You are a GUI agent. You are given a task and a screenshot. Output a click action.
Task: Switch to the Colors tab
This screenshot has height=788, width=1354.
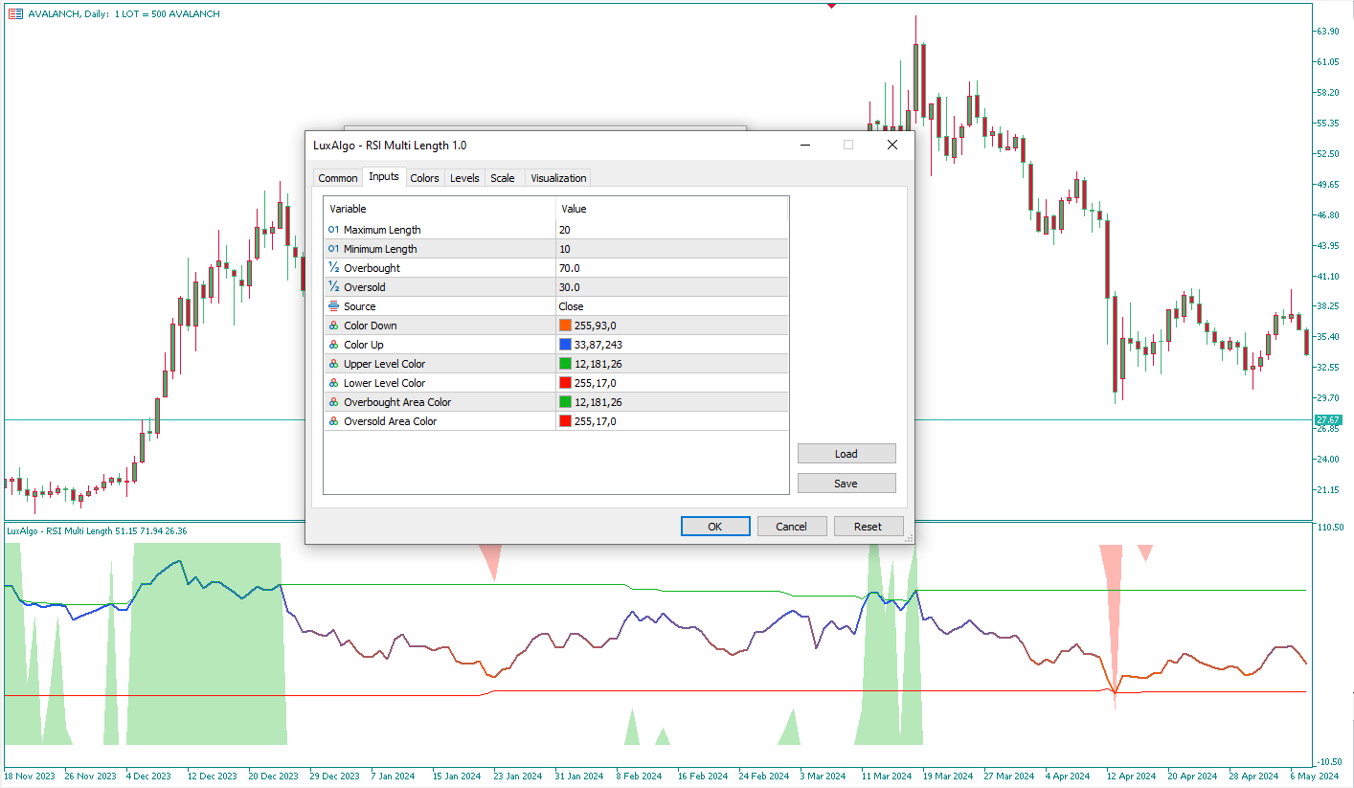tap(424, 178)
